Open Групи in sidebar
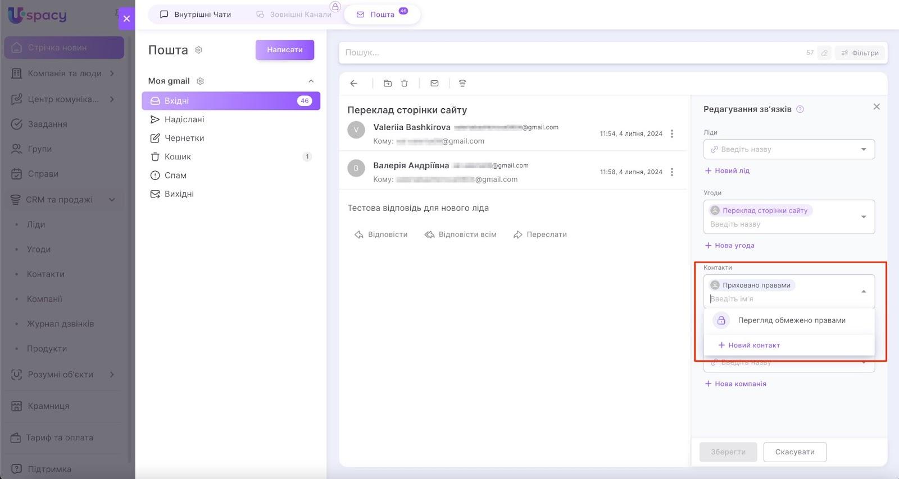 coord(64,149)
